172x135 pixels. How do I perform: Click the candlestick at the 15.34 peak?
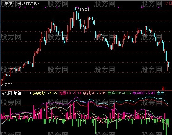pyautogui.click(x=75, y=10)
